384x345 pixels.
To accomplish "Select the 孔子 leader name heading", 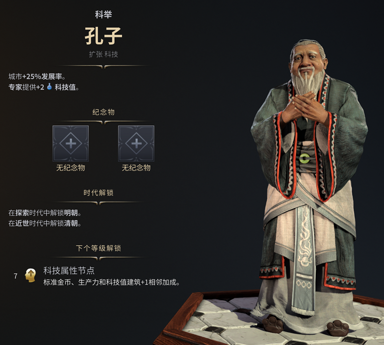I will tap(103, 36).
